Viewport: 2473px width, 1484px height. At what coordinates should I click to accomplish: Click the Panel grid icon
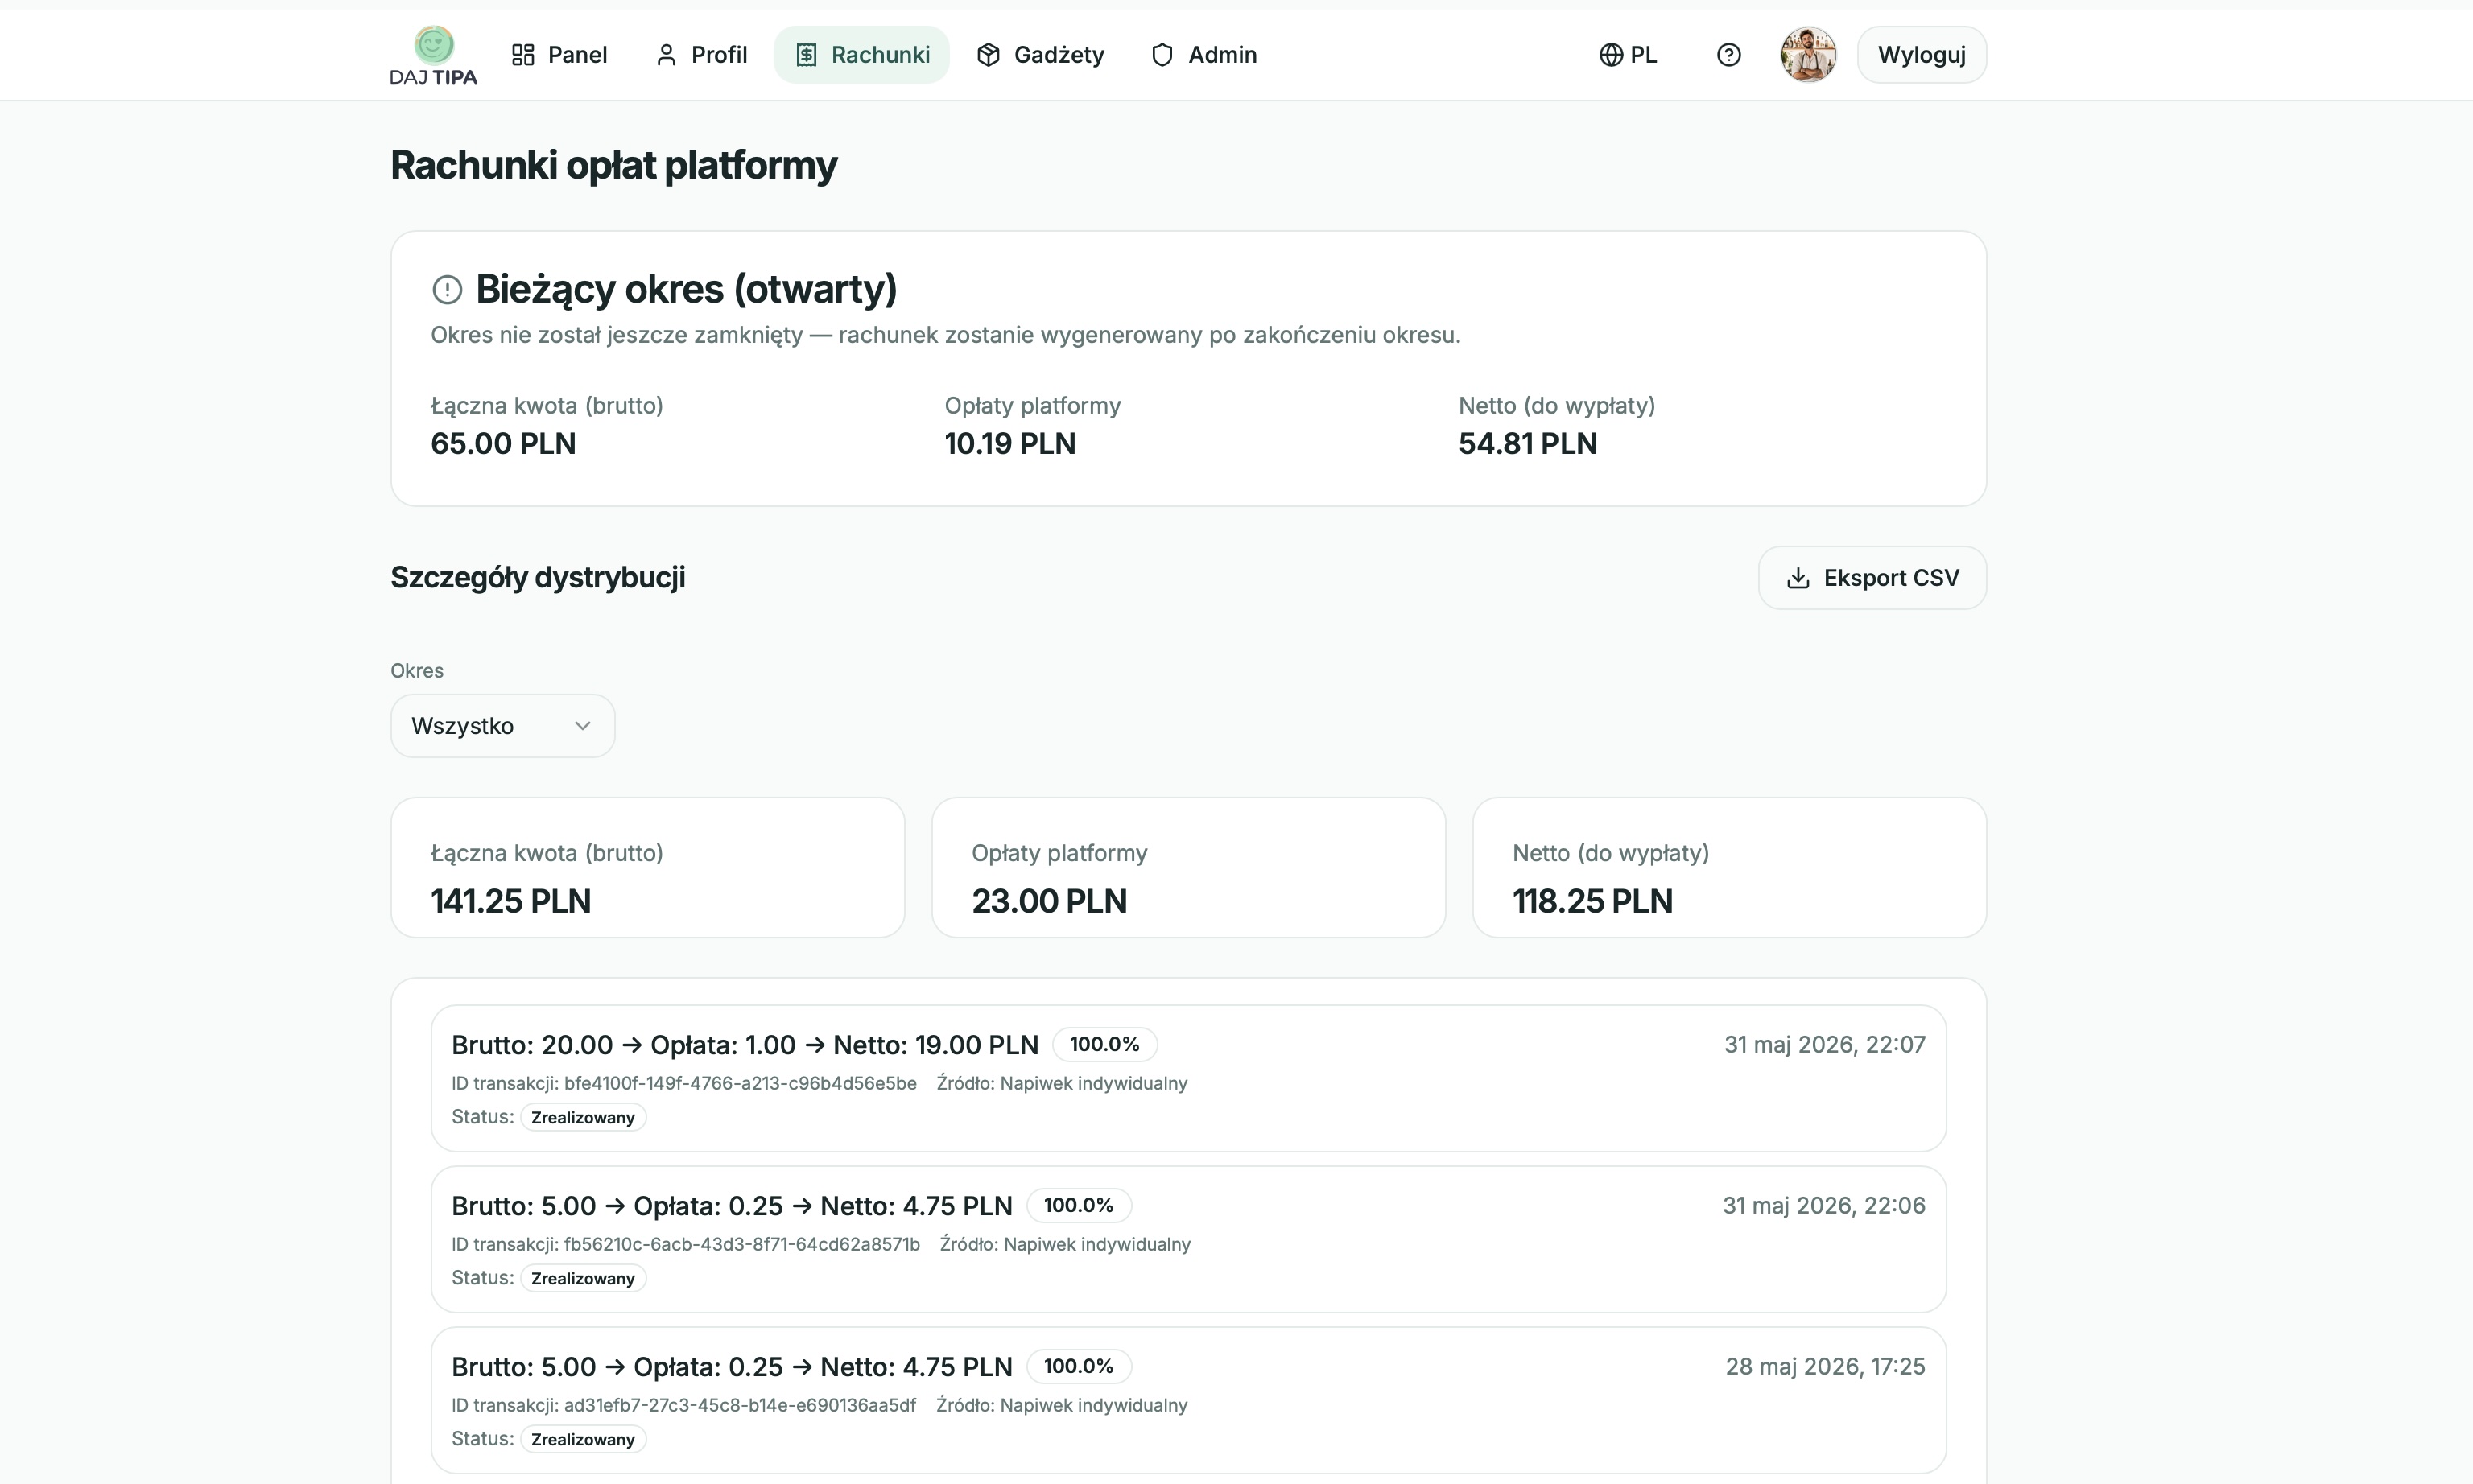(523, 55)
